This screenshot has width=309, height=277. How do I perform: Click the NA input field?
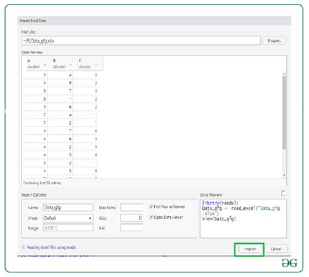[x=132, y=228]
